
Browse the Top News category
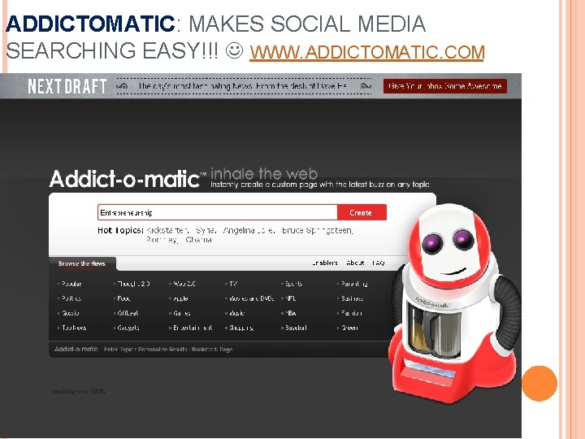coord(74,328)
